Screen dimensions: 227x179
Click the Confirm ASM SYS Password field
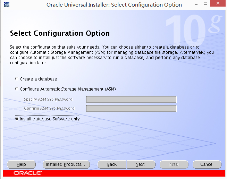(x=131, y=108)
